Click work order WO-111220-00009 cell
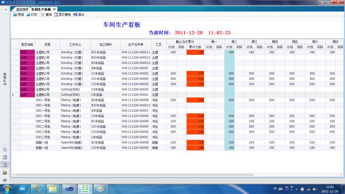 [136, 100]
